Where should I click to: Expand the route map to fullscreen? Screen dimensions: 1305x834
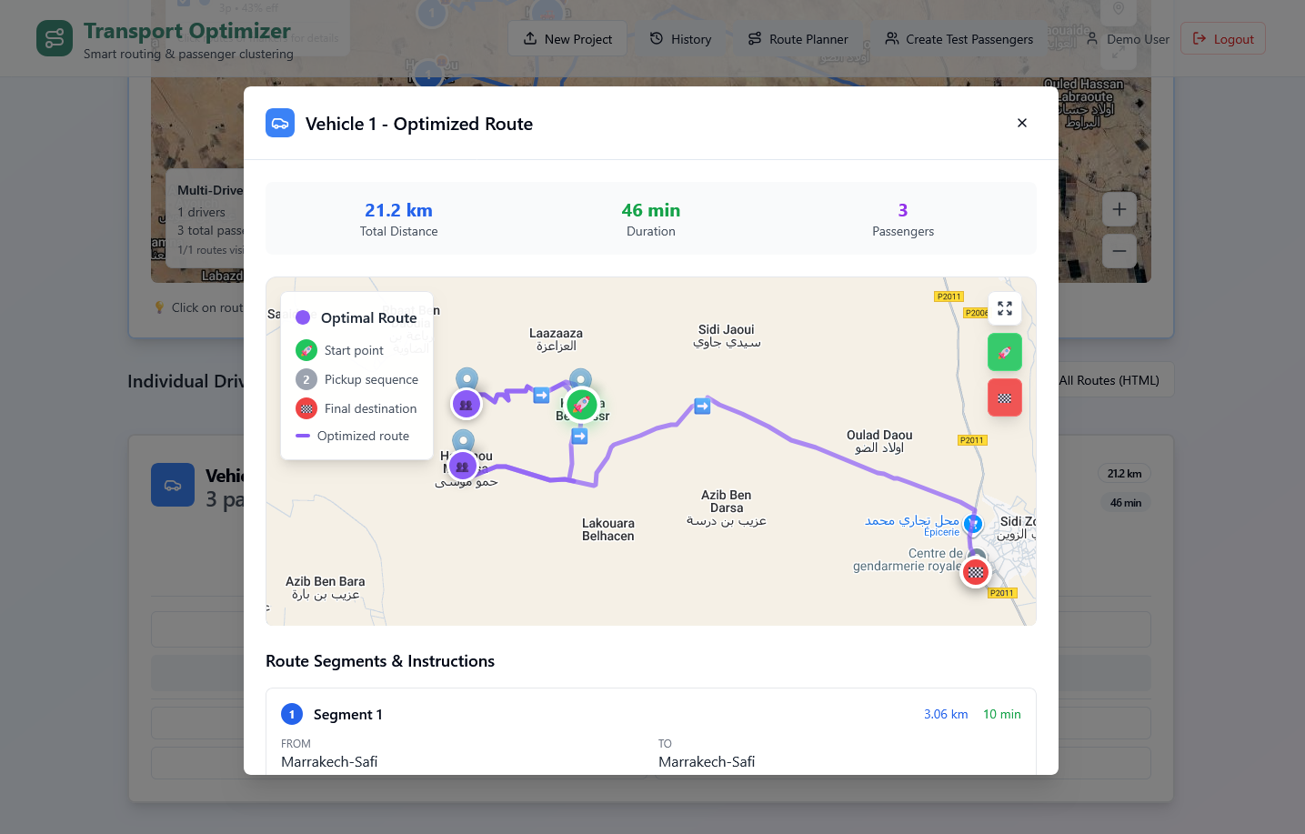(1004, 308)
